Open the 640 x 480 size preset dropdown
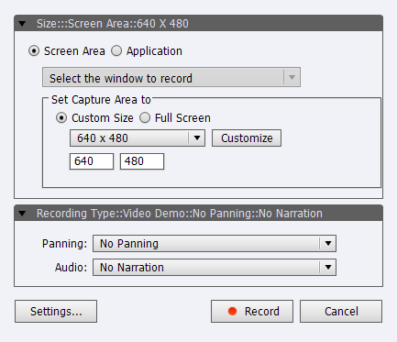The height and width of the screenshot is (342, 397). (138, 138)
